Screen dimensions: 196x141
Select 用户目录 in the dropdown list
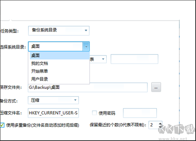[59, 78]
